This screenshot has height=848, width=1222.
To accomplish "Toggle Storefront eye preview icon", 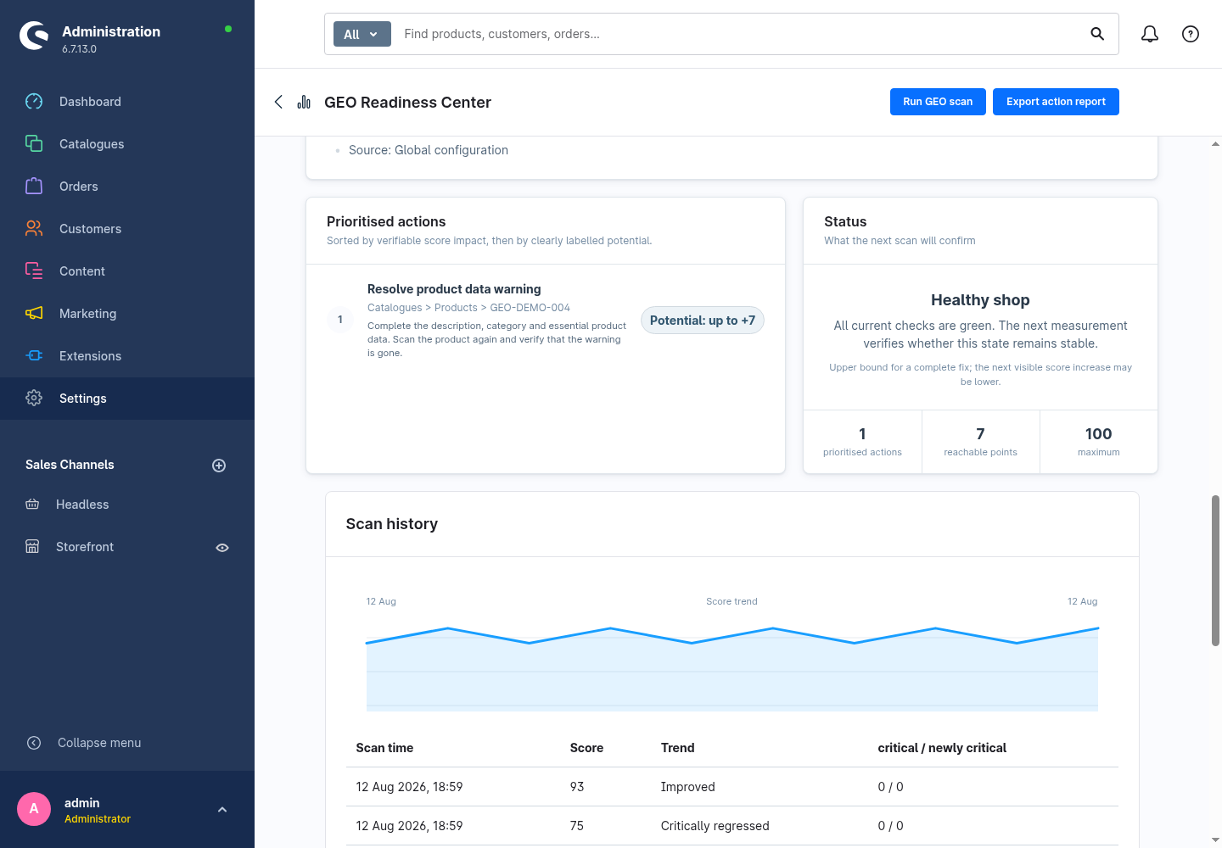I will point(222,548).
